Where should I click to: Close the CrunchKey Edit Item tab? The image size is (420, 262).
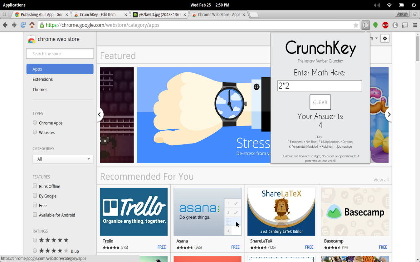[126, 15]
